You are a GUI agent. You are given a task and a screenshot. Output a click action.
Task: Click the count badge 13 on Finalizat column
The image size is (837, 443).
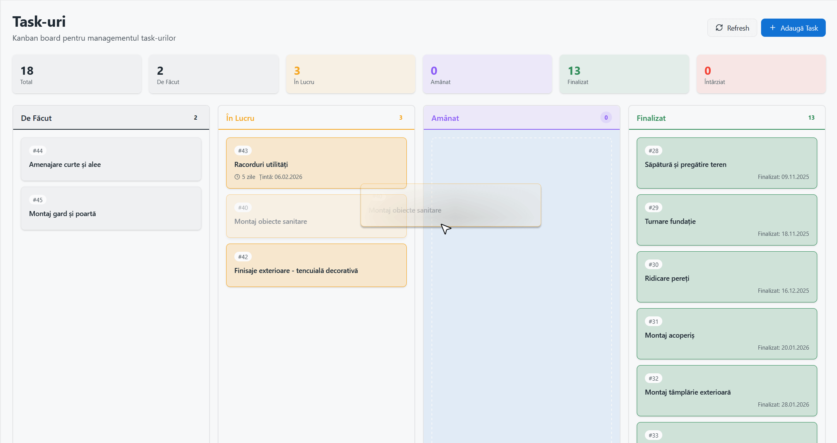coord(812,117)
